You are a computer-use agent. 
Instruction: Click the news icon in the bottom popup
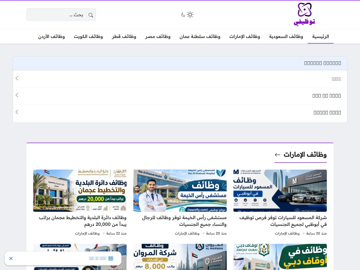tap(111, 258)
